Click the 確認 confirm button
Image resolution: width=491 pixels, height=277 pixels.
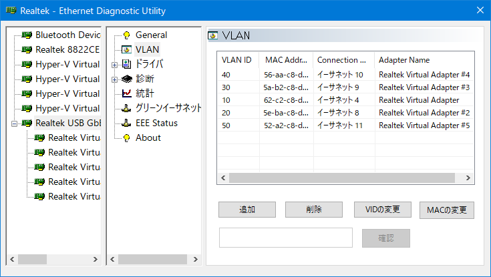point(386,238)
